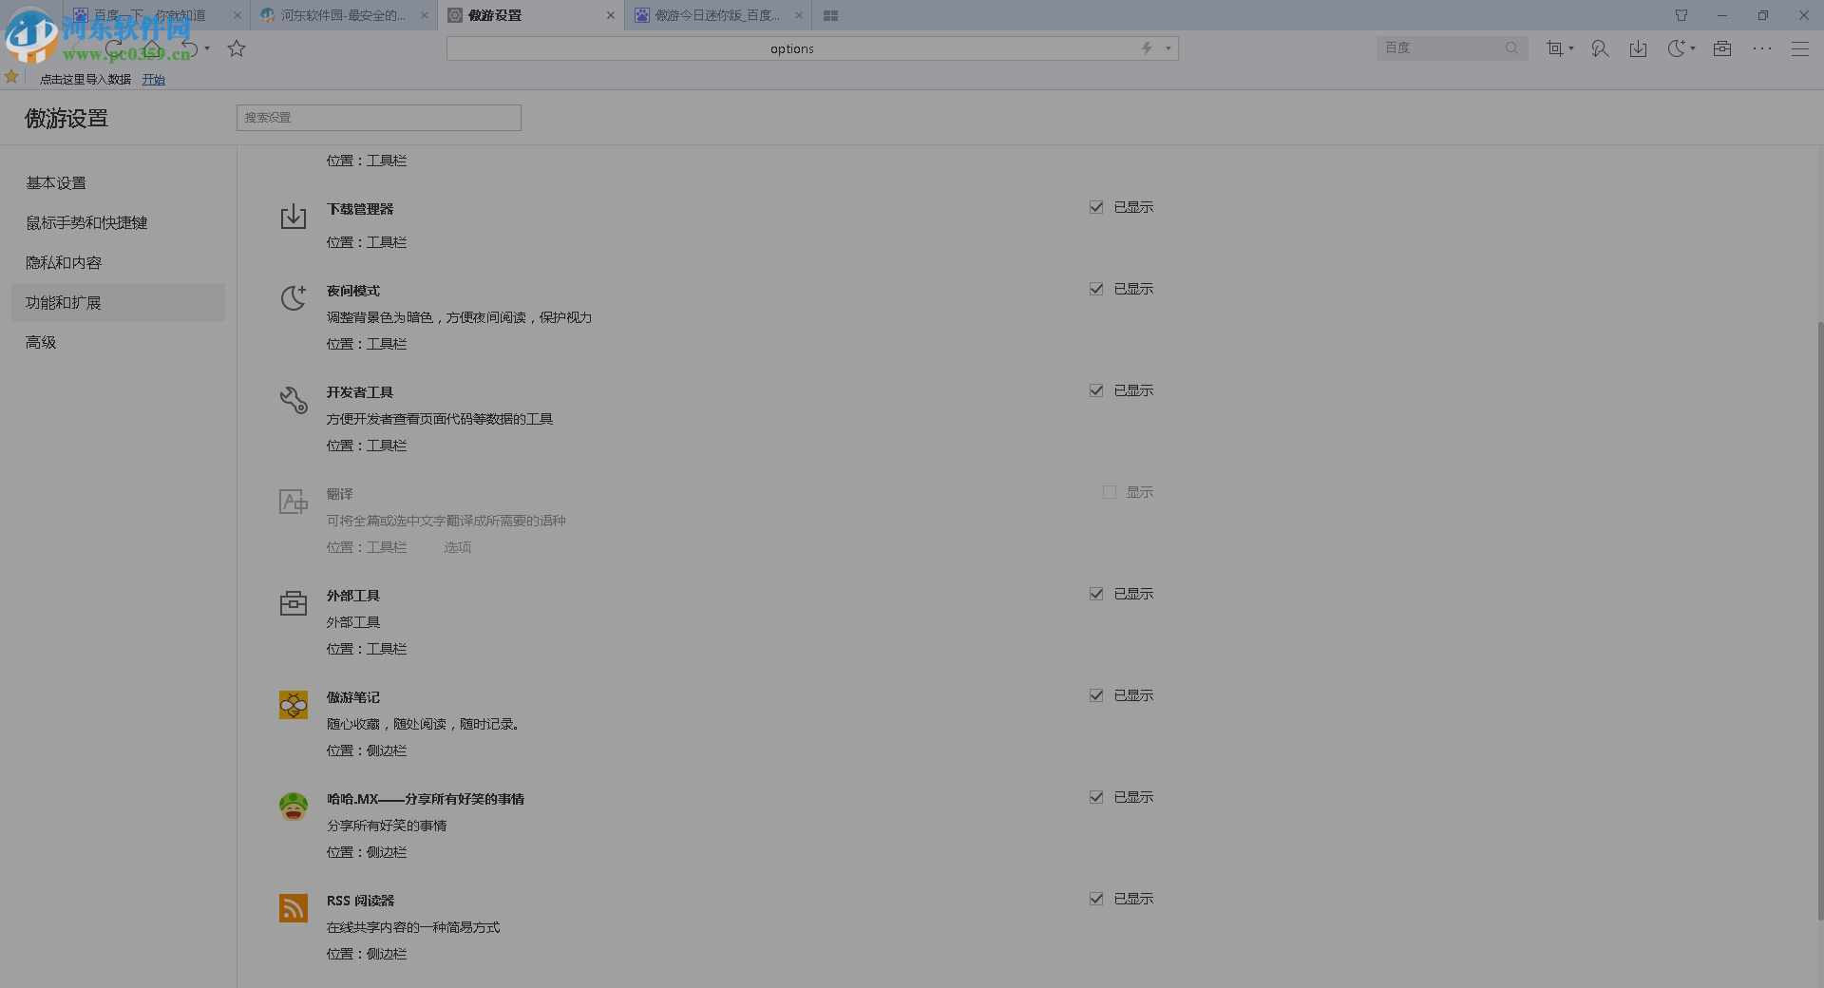
Task: Click the download manager icon in the settings list
Action: click(294, 217)
